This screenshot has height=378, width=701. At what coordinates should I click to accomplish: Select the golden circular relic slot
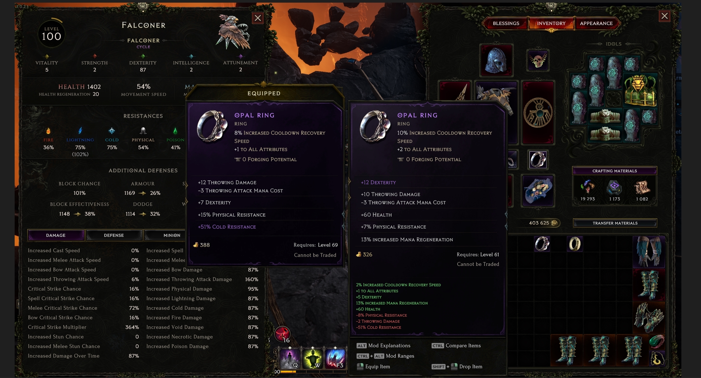pyautogui.click(x=538, y=112)
